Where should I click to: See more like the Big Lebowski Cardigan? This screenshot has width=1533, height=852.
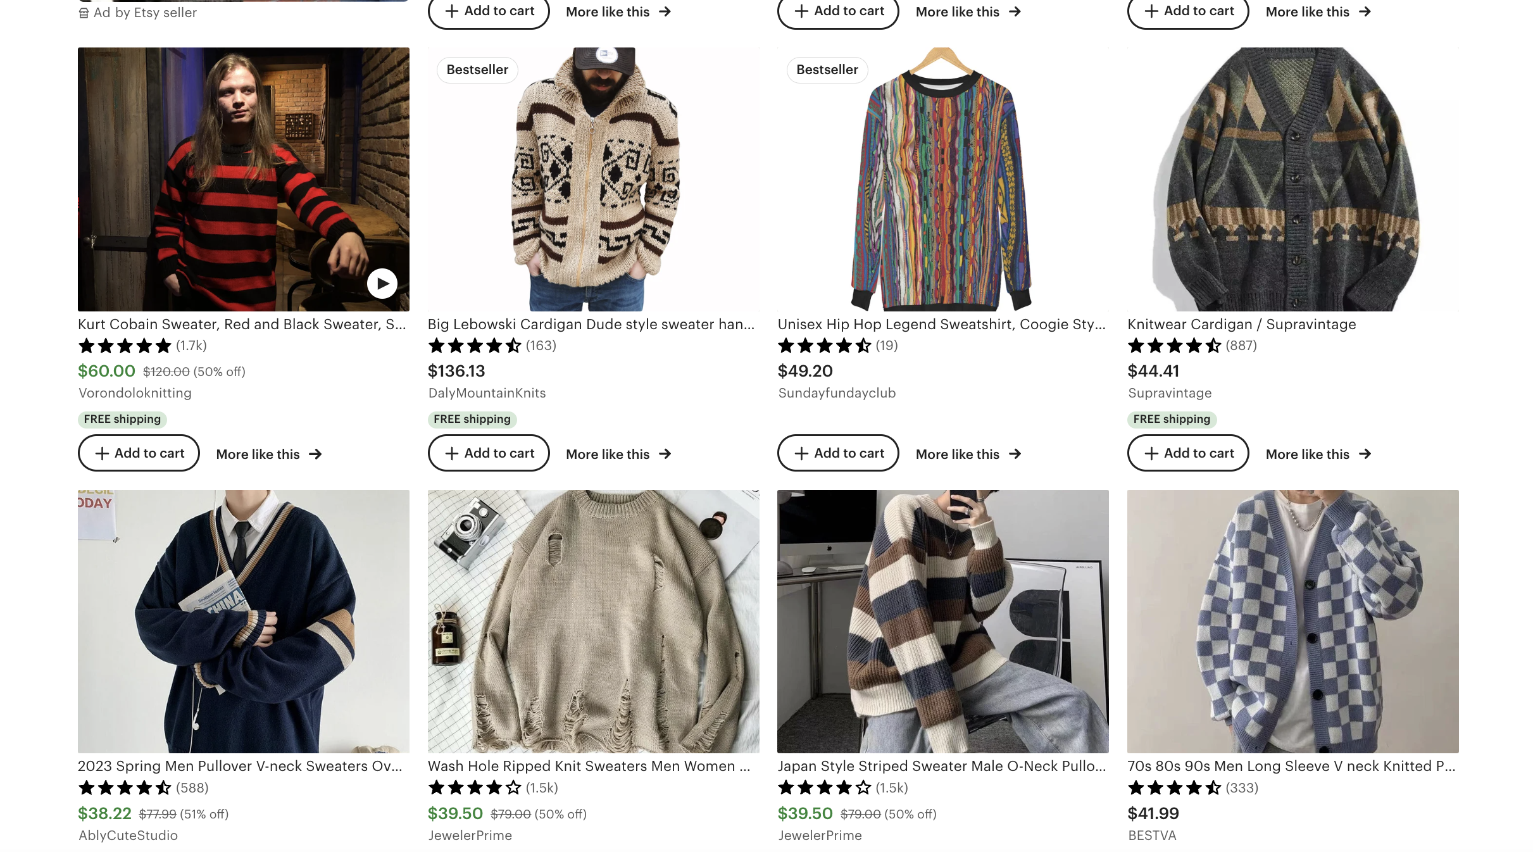(618, 454)
